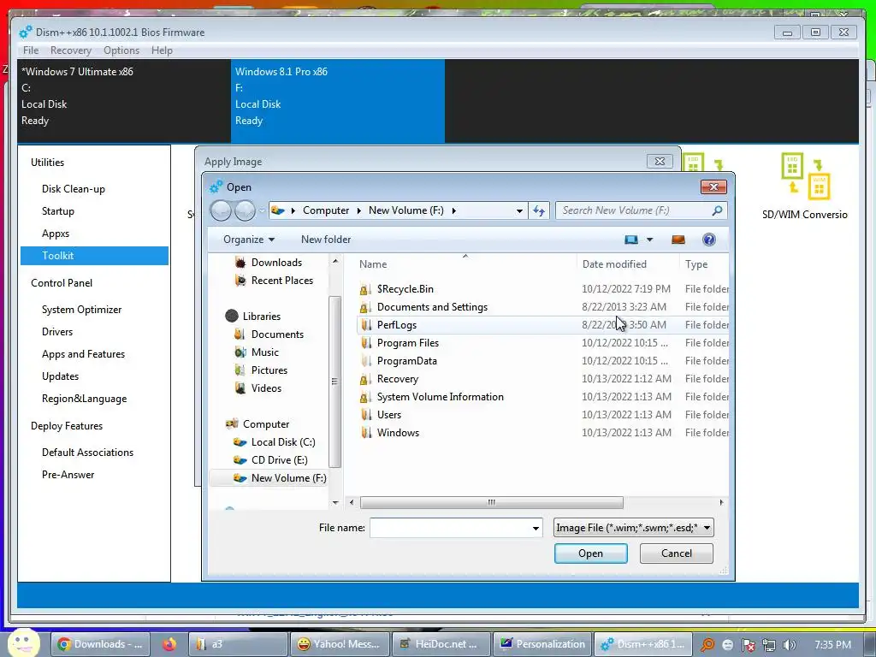This screenshot has height=657, width=876.
Task: Open the Help menu
Action: pyautogui.click(x=162, y=50)
